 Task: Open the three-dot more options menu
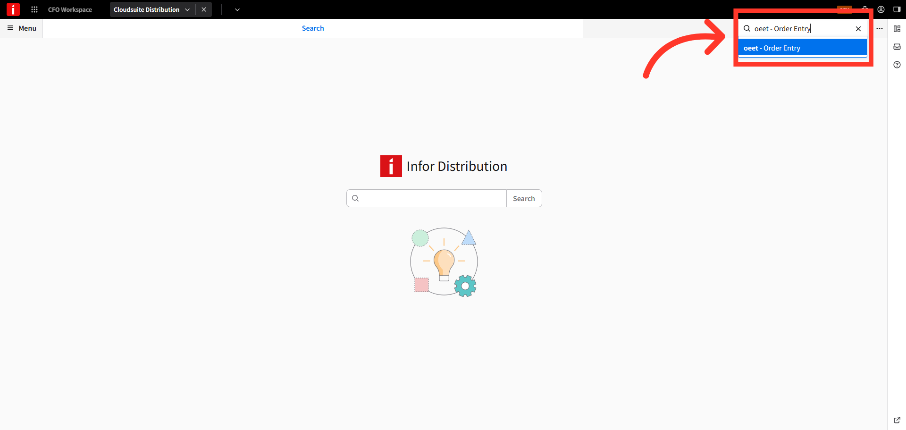880,29
